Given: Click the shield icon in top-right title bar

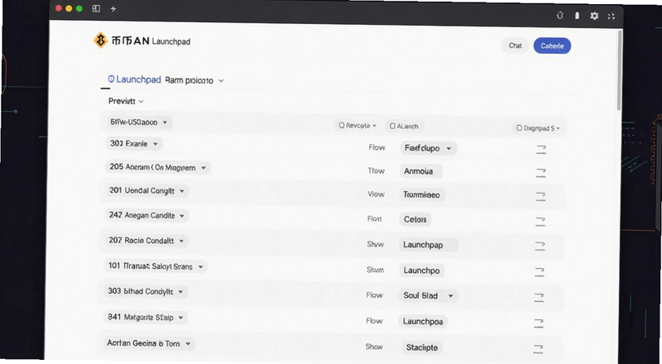Looking at the screenshot, I should [x=560, y=15].
